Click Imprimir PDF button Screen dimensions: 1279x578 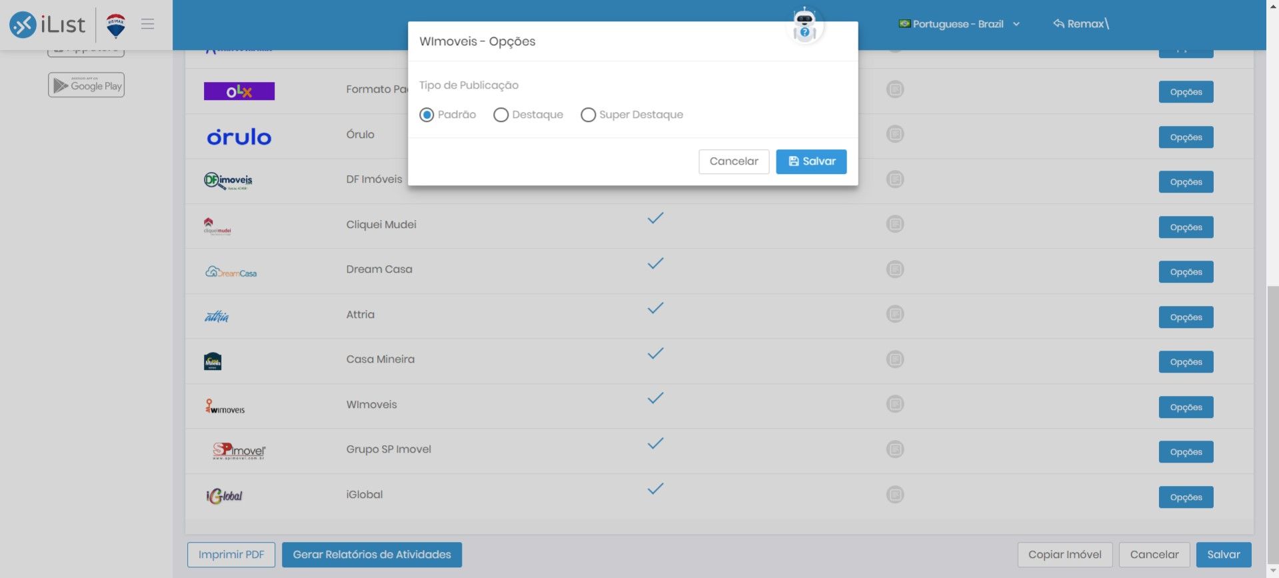231,555
